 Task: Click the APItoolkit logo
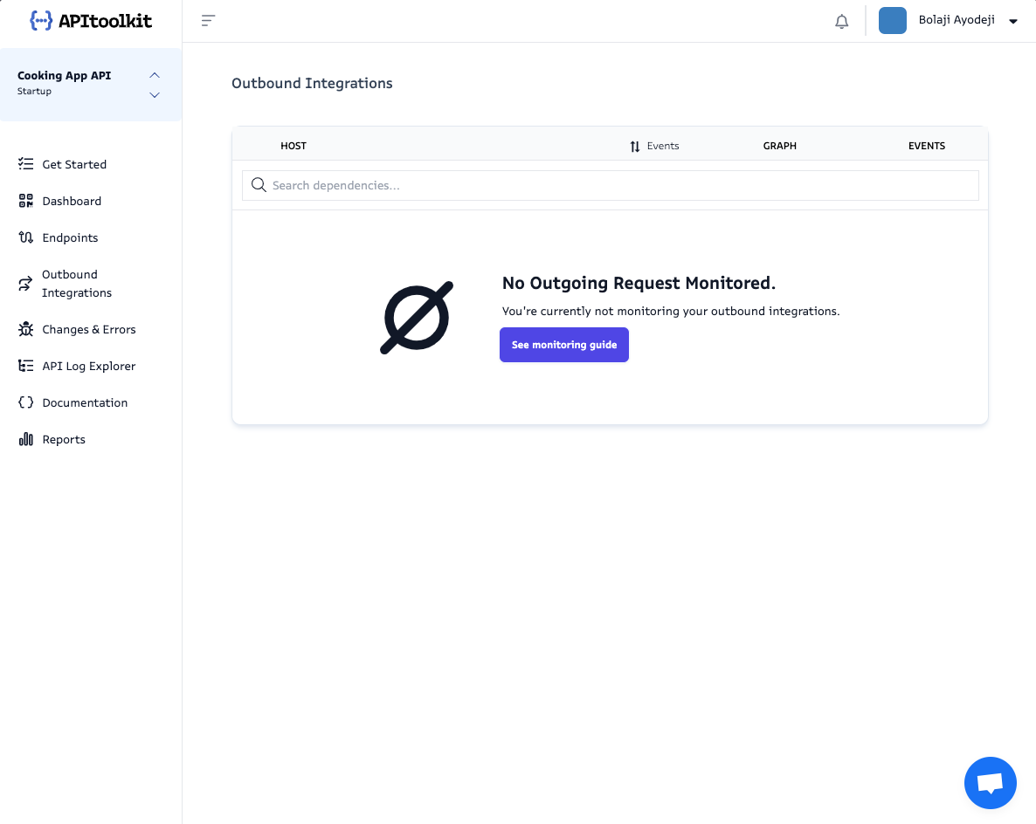pyautogui.click(x=91, y=20)
